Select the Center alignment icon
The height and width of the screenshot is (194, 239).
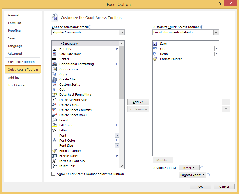click(54, 59)
